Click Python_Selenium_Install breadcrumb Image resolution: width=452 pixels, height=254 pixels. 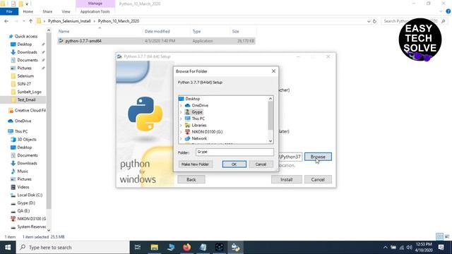69,21
